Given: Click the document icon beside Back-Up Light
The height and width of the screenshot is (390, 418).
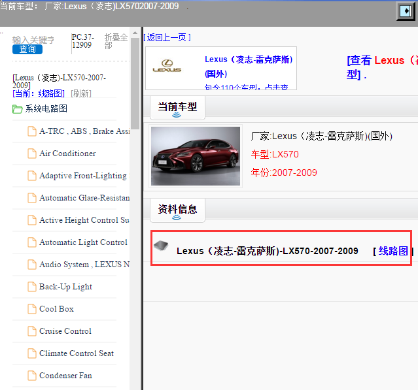Looking at the screenshot, I should 32,287.
